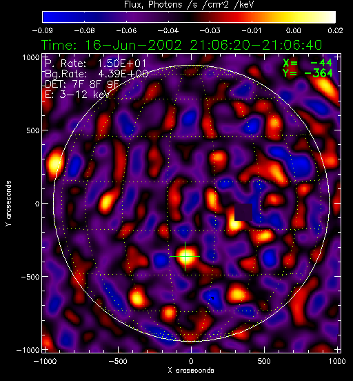Click the Bg.Rate 4.39E+00 label

(96, 74)
